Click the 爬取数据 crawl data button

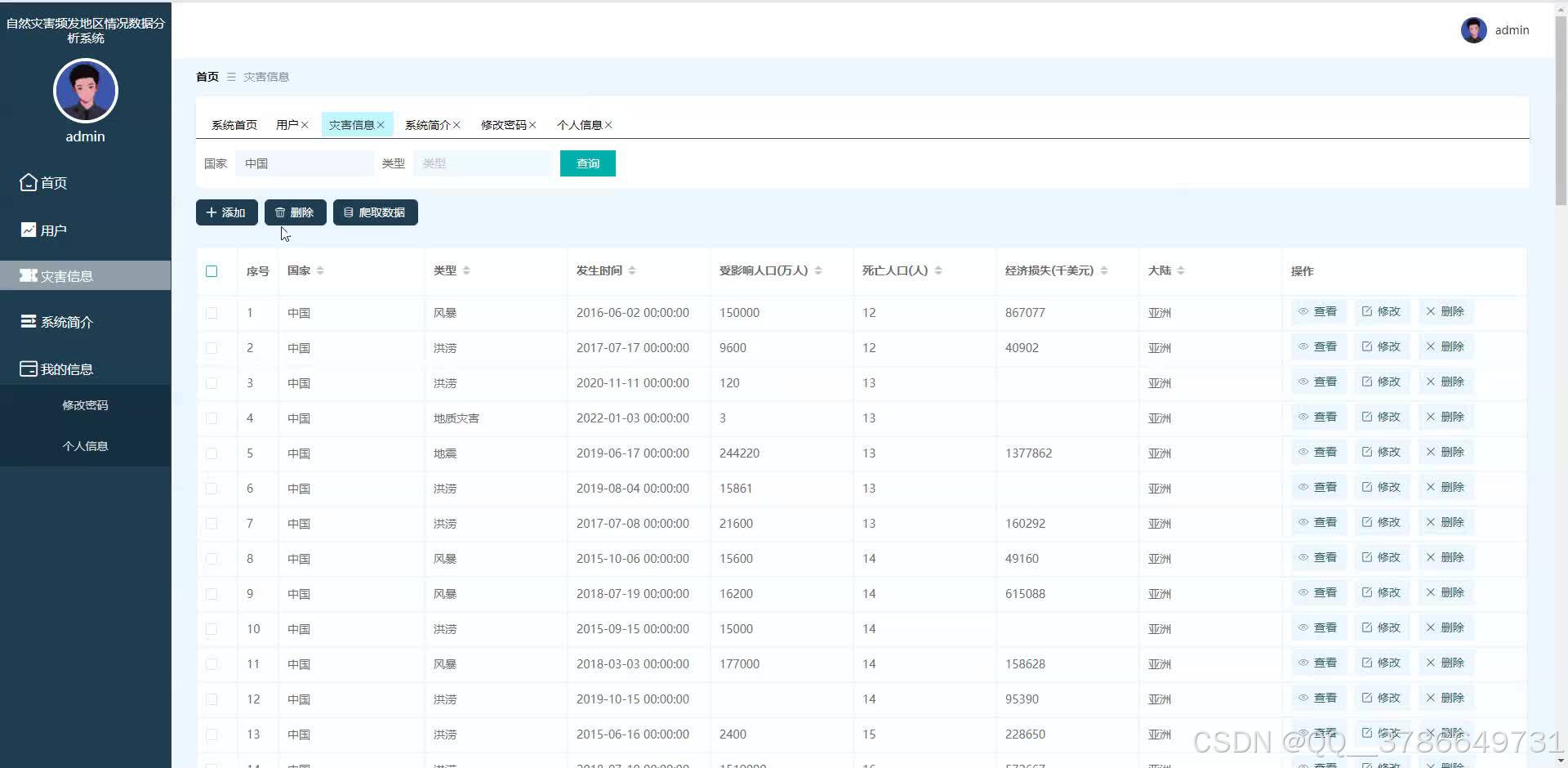(376, 212)
